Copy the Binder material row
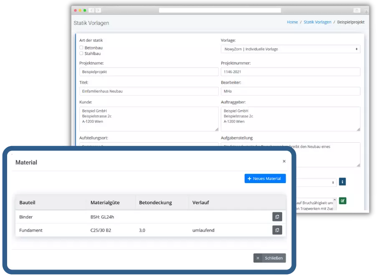Viewport: 377px width, 277px height. pyautogui.click(x=277, y=217)
